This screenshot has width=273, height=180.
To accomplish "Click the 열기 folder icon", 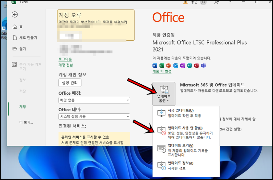I will click(15, 49).
